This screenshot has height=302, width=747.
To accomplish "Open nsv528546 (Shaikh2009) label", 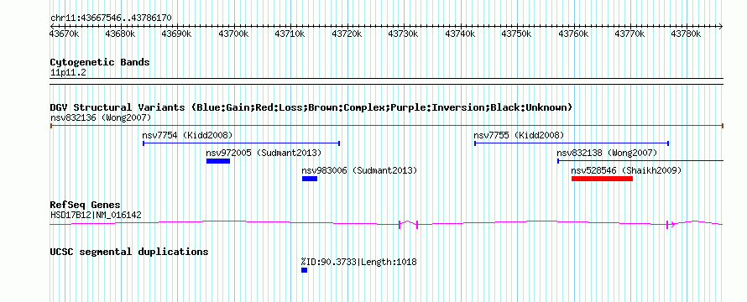I will pyautogui.click(x=626, y=170).
